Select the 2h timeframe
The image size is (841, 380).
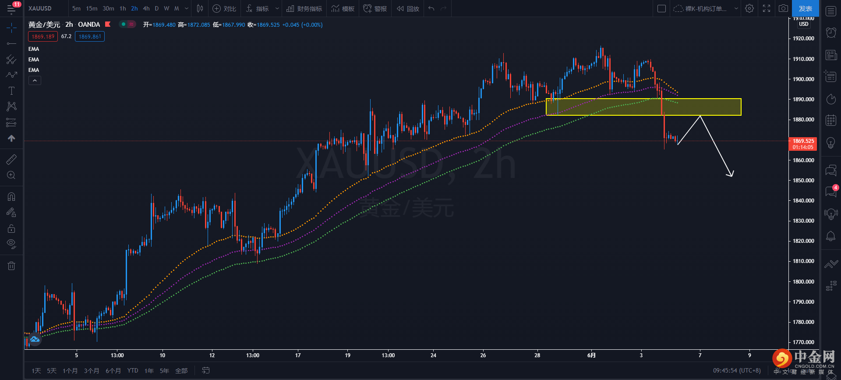tap(134, 8)
